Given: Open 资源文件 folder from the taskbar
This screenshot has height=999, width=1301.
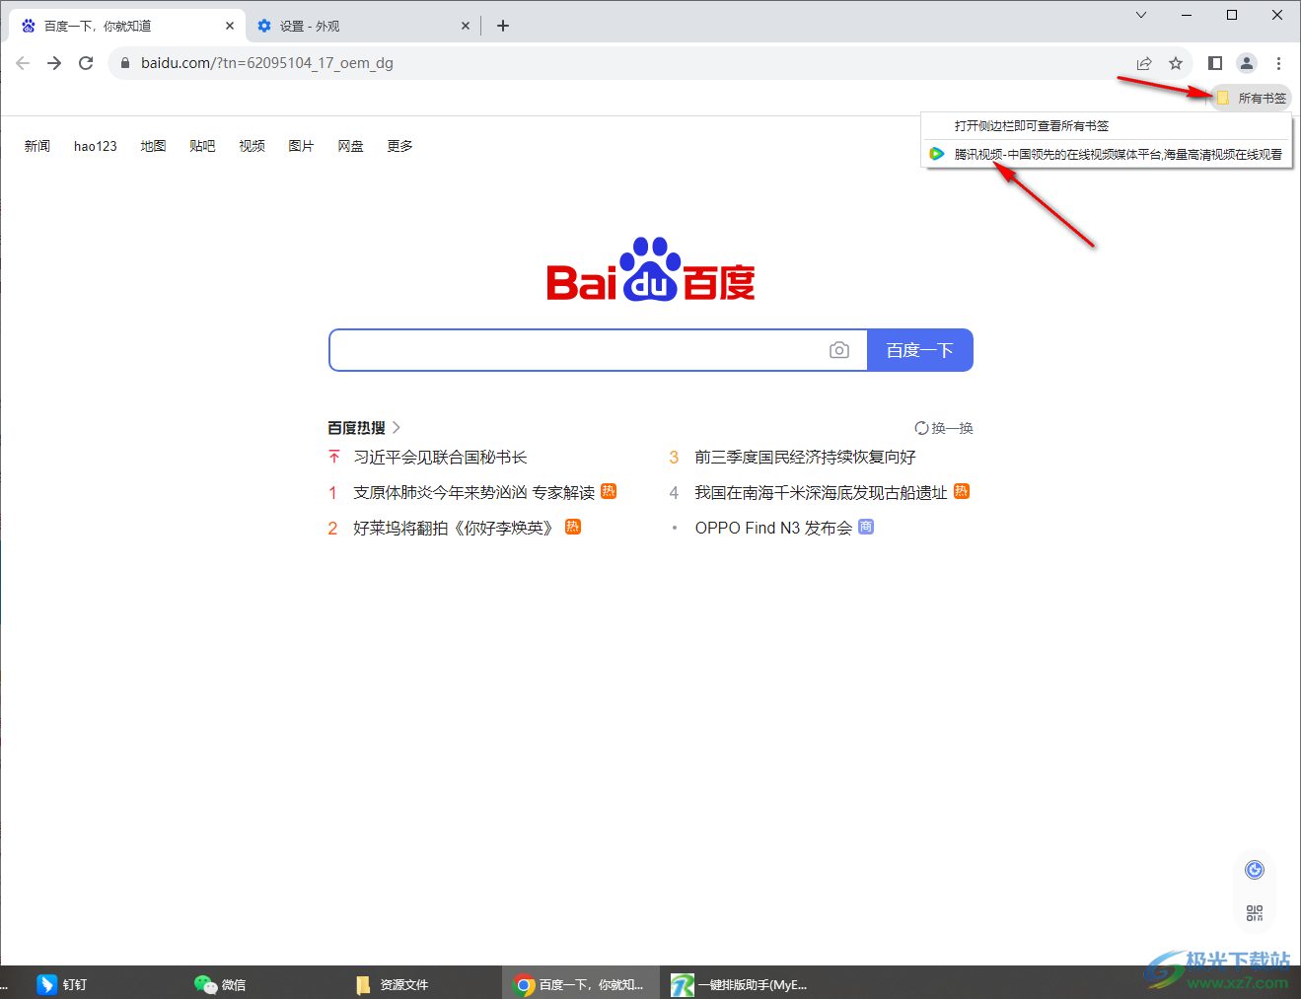Looking at the screenshot, I should pos(392,984).
